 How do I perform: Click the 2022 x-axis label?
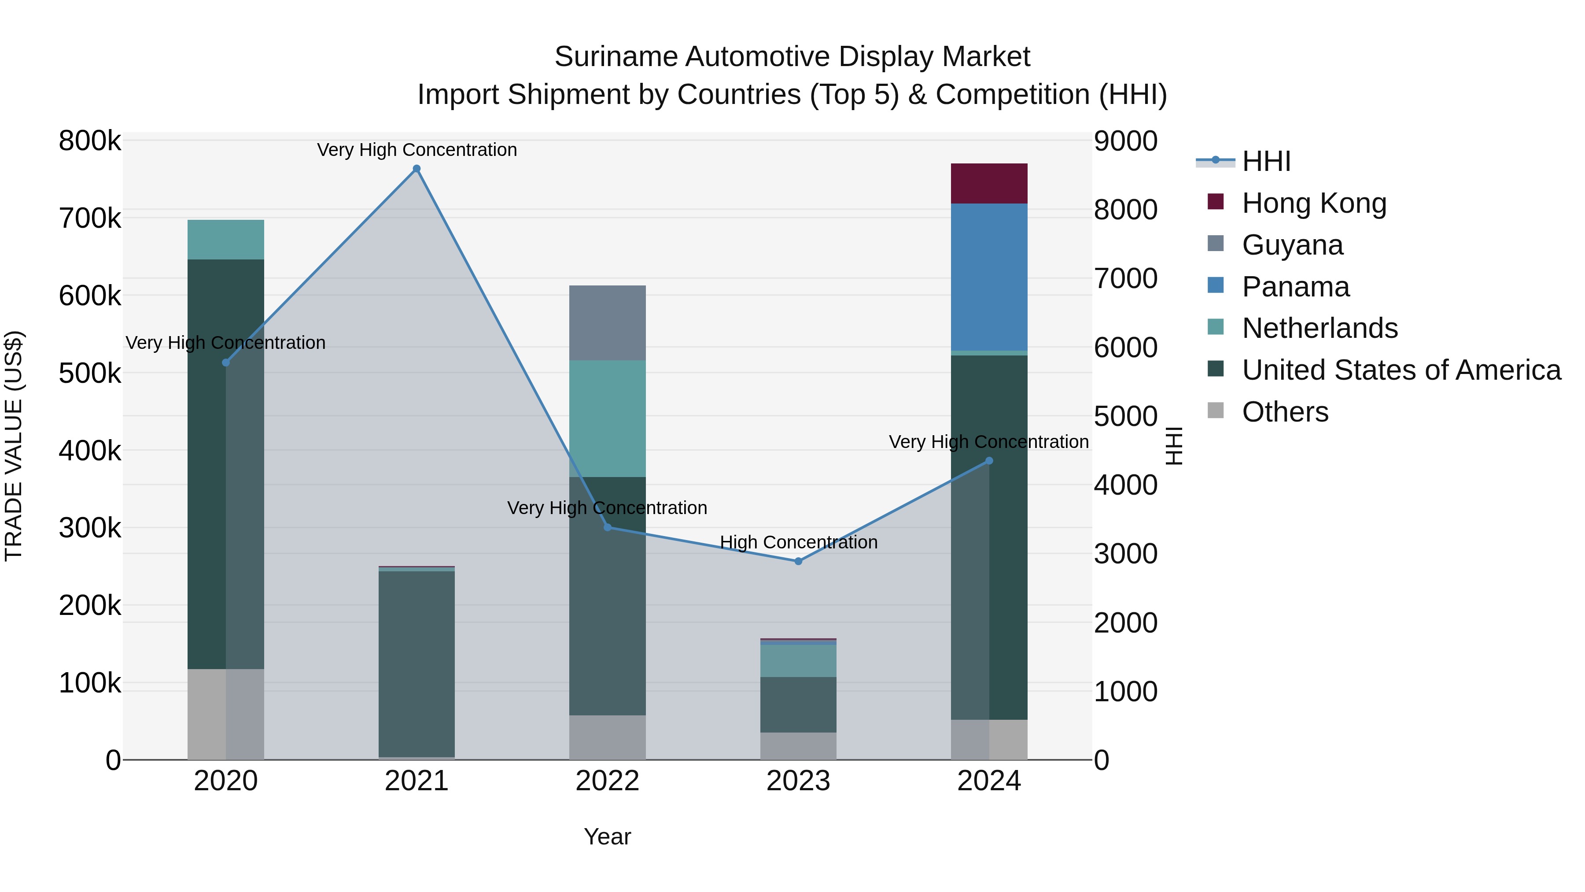(x=607, y=781)
